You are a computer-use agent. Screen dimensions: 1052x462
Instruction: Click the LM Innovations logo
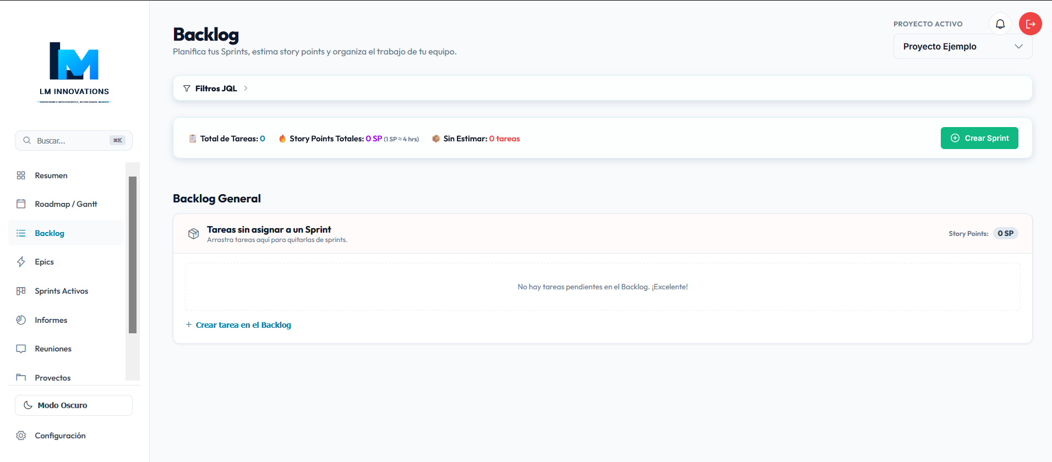[x=74, y=72]
